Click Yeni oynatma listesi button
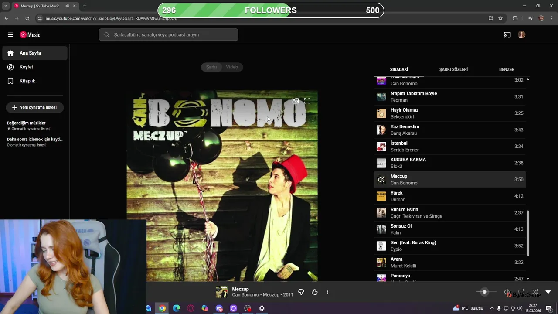This screenshot has height=314, width=558. [35, 107]
